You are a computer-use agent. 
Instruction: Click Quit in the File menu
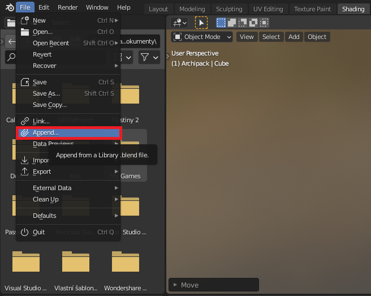click(68, 232)
